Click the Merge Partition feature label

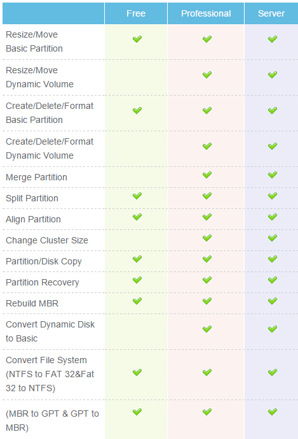tap(36, 177)
